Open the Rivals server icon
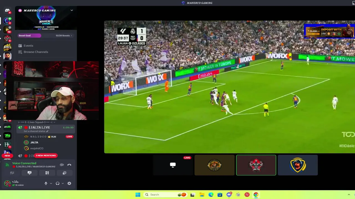Image resolution: width=355 pixels, height=199 pixels. click(x=7, y=127)
